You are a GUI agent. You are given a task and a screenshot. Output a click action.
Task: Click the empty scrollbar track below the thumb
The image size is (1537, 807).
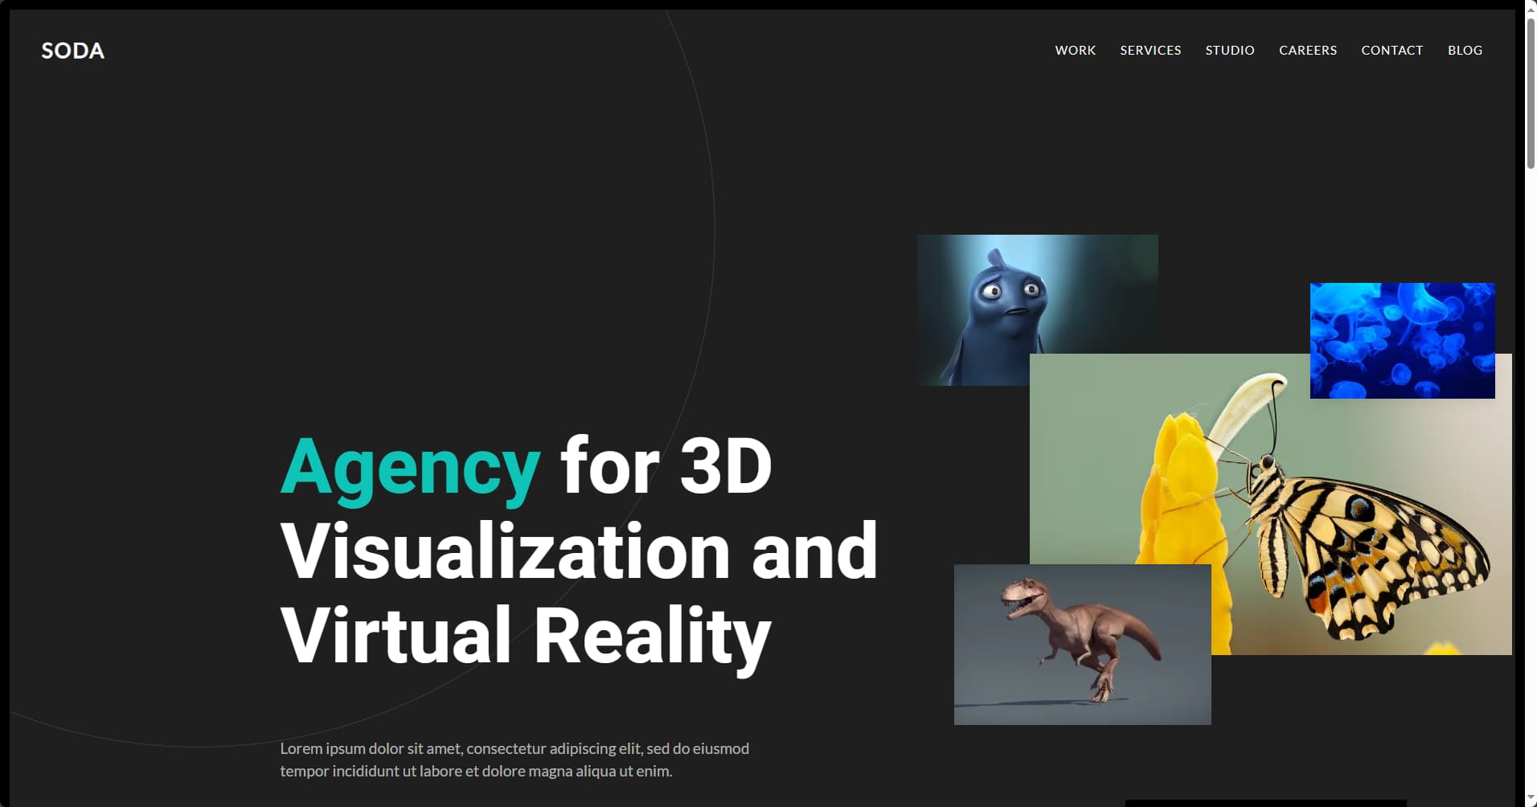tap(1531, 482)
